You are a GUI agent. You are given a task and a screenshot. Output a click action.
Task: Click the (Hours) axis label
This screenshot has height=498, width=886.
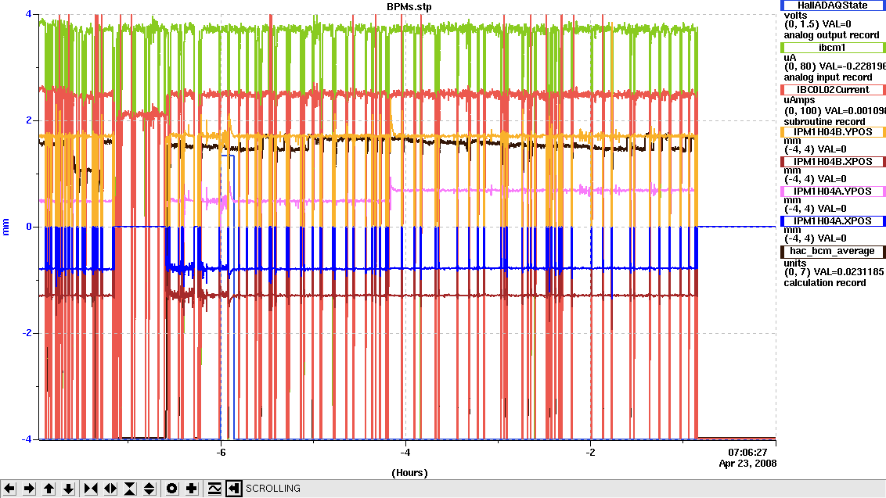pos(409,472)
